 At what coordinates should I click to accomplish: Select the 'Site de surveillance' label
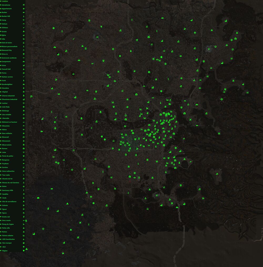click(x=9, y=201)
